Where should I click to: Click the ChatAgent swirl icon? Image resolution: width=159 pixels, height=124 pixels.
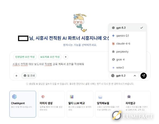coord(15,97)
